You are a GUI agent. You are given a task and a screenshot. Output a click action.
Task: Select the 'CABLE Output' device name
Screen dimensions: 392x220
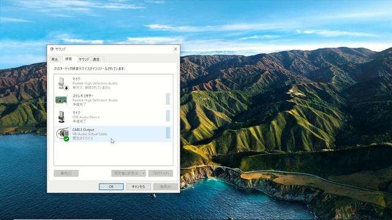pos(83,130)
